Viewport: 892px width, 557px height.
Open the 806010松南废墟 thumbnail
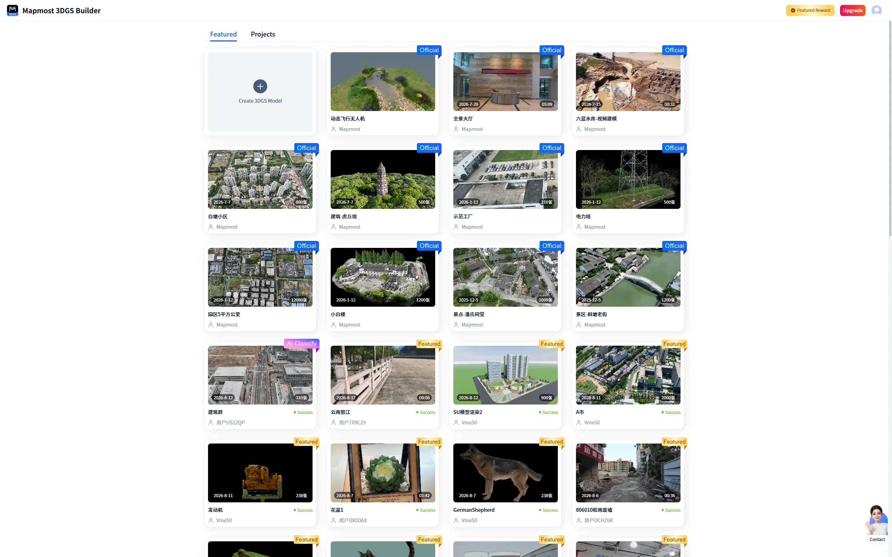(628, 473)
